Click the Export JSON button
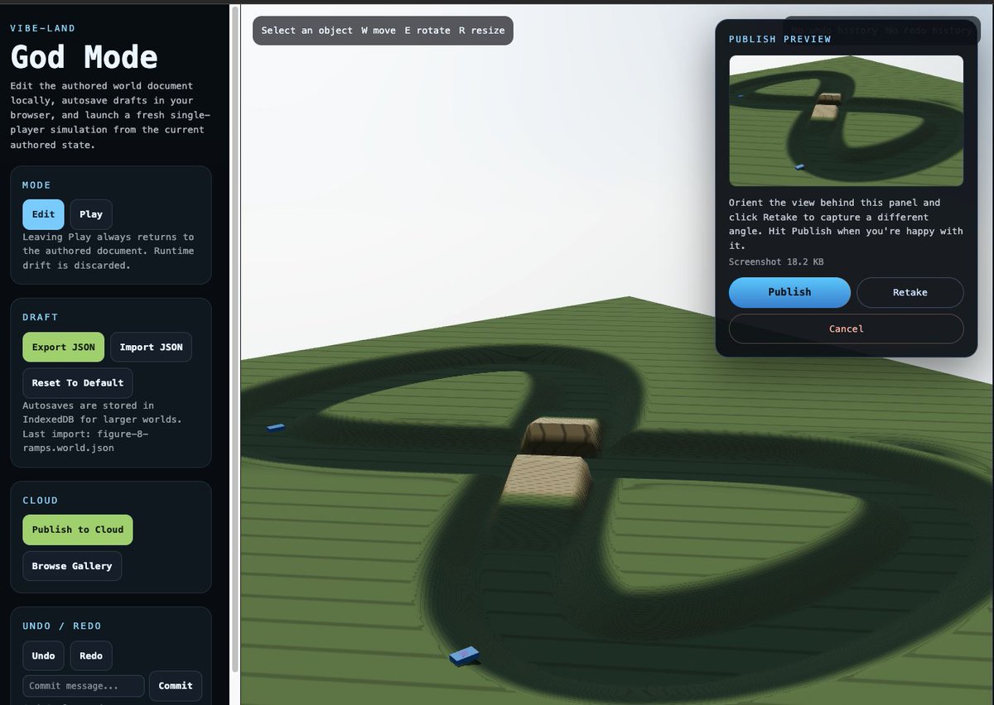This screenshot has width=994, height=705. click(x=64, y=348)
